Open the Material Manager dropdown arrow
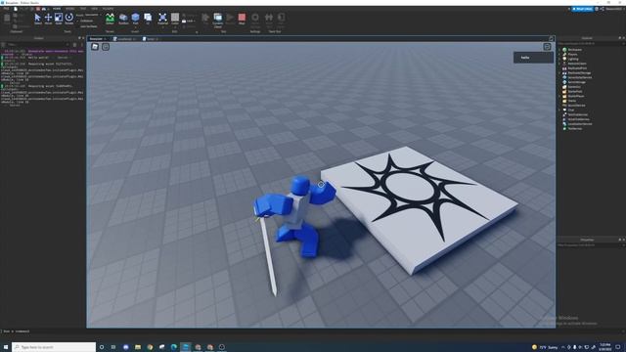This screenshot has width=626, height=352. [x=162, y=26]
